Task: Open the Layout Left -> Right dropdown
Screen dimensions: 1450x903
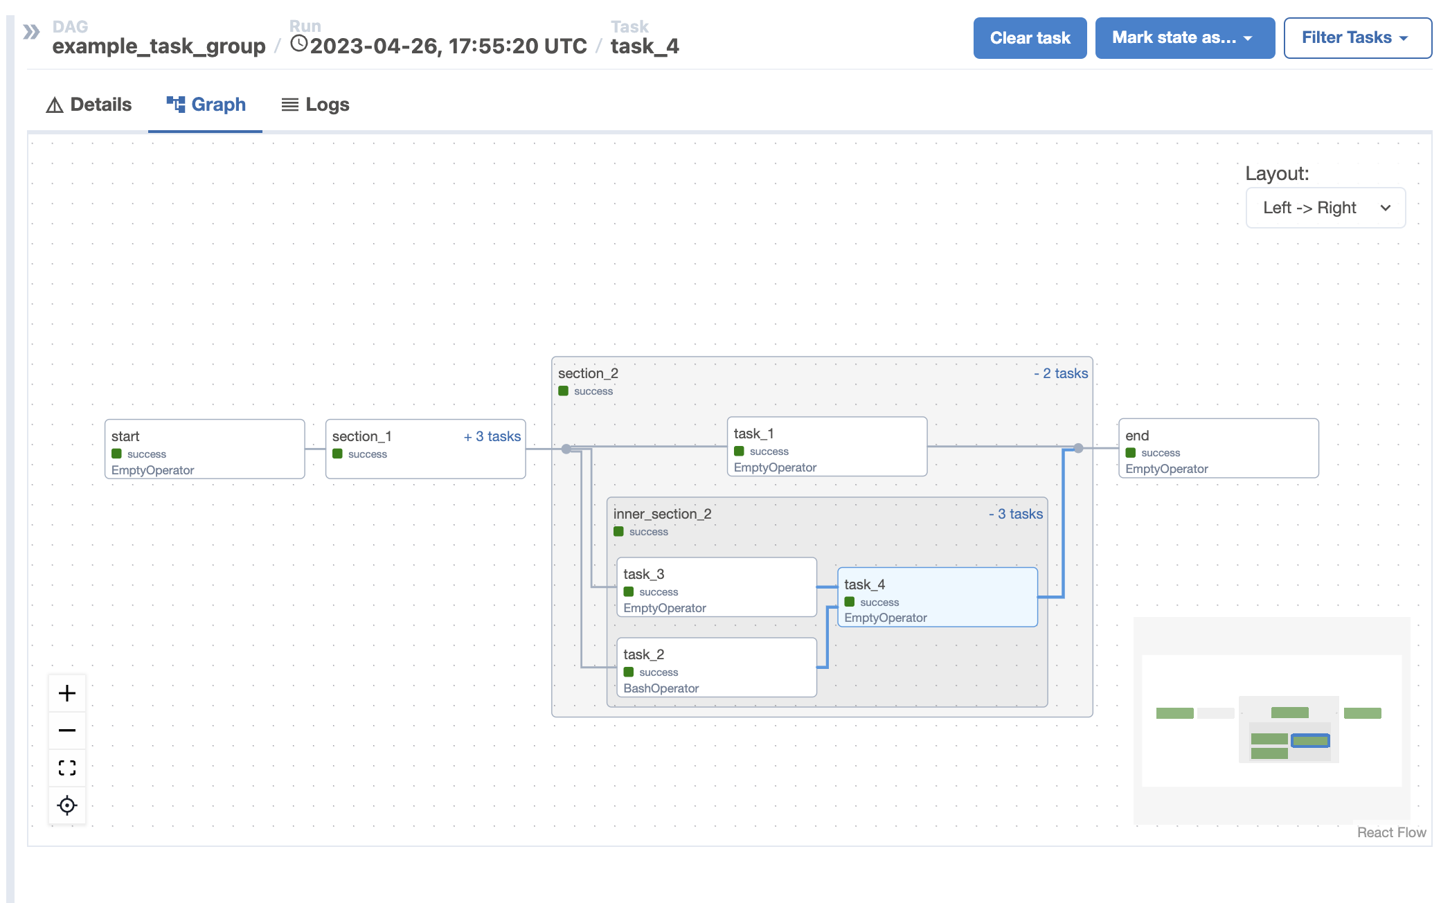Action: [x=1325, y=208]
